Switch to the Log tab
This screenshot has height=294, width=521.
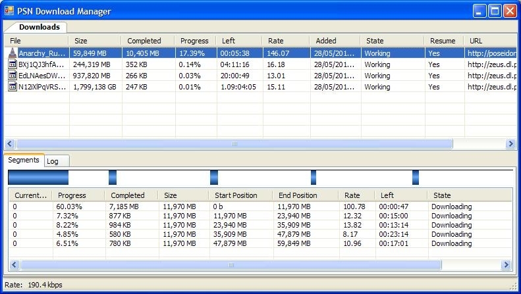tap(53, 161)
